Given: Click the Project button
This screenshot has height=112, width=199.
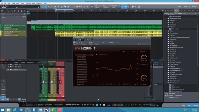Looking at the screenshot, I should 194,7.
